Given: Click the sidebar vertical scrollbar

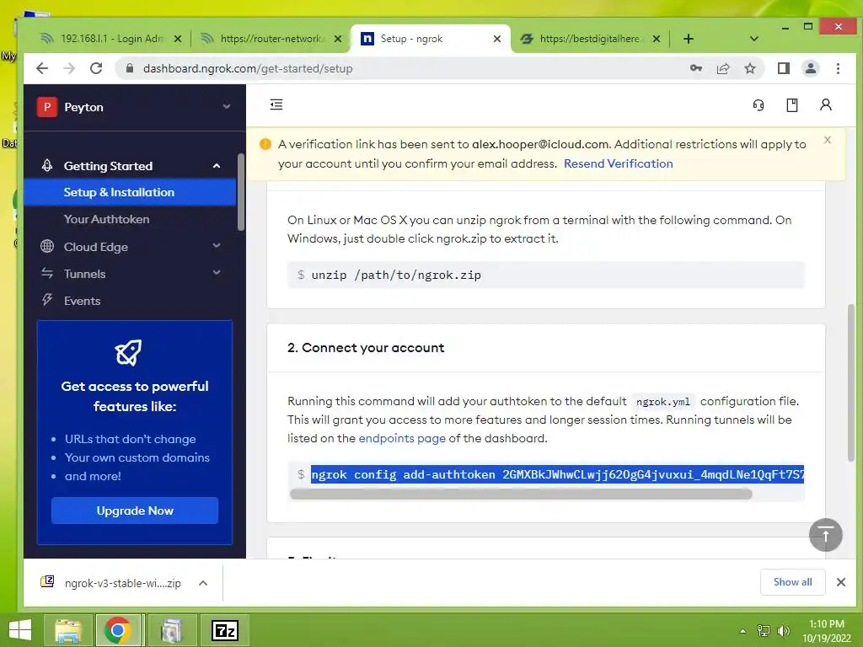Looking at the screenshot, I should pos(240,193).
